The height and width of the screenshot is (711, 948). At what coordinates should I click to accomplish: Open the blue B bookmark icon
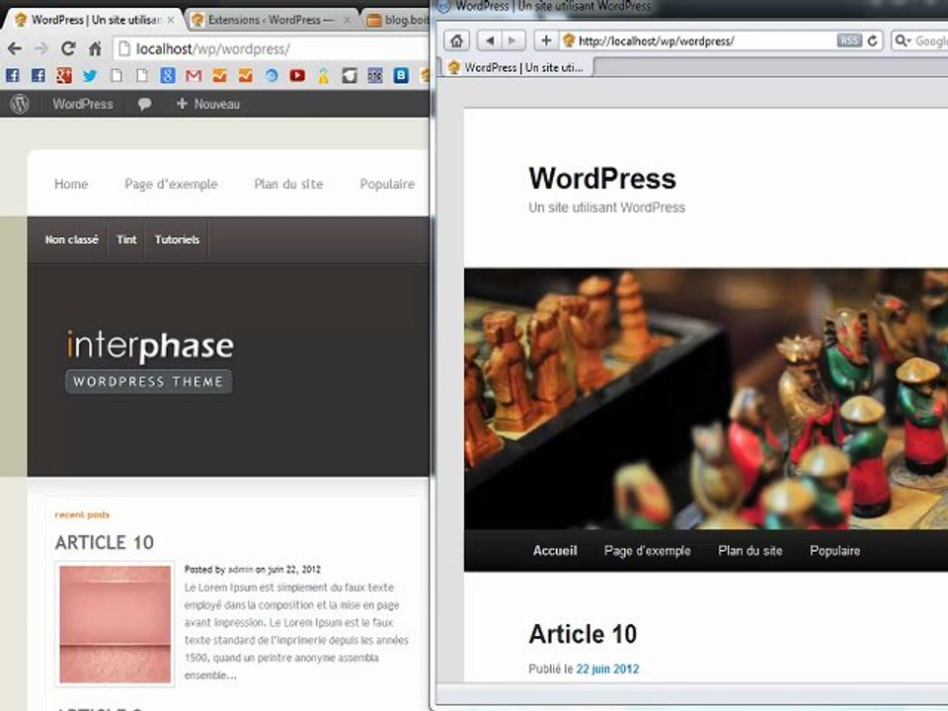pyautogui.click(x=401, y=76)
